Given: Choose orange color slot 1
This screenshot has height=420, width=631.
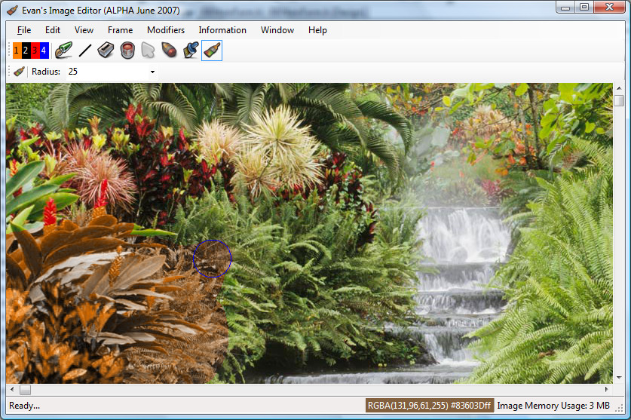Looking at the screenshot, I should point(17,51).
